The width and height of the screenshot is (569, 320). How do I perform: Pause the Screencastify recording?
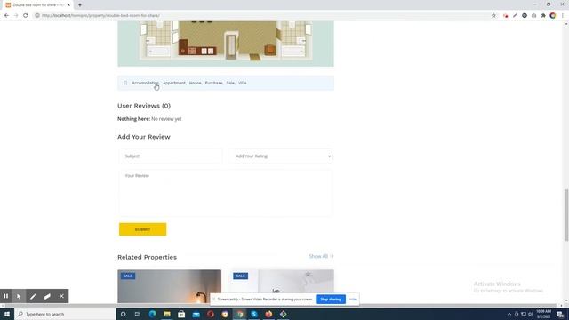pos(6,296)
